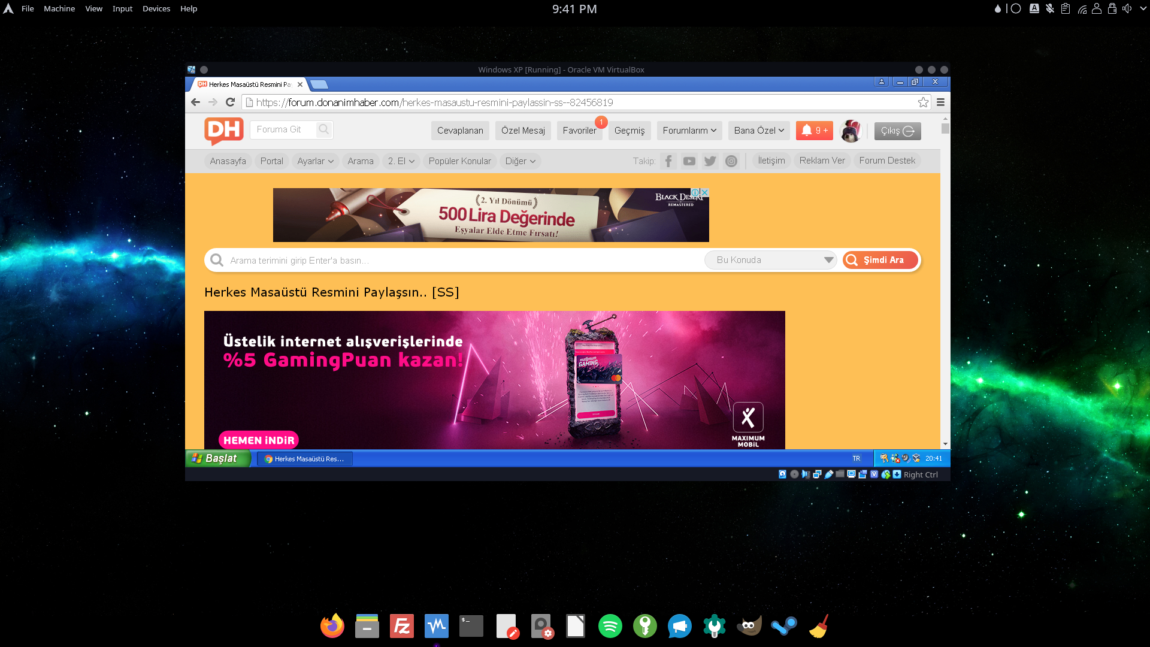Open a new browser tab
The width and height of the screenshot is (1150, 647).
click(320, 84)
